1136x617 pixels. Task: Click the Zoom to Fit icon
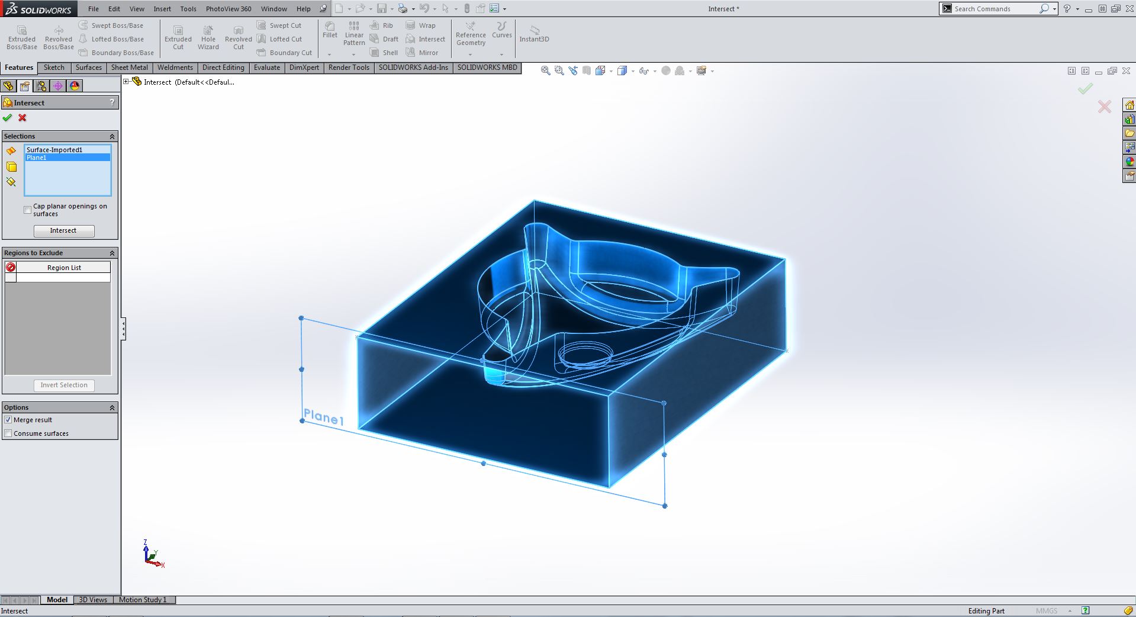[545, 71]
